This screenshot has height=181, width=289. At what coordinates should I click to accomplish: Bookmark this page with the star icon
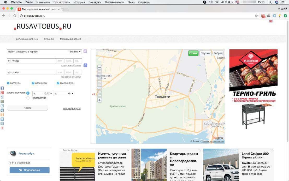[x=256, y=16]
